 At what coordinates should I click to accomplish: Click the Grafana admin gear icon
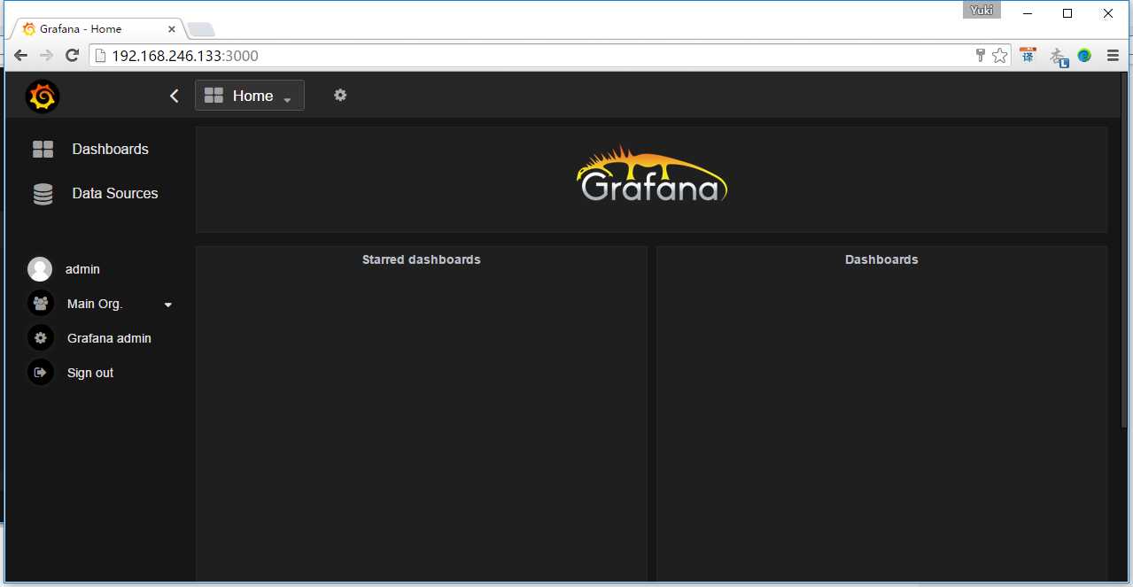tap(40, 338)
